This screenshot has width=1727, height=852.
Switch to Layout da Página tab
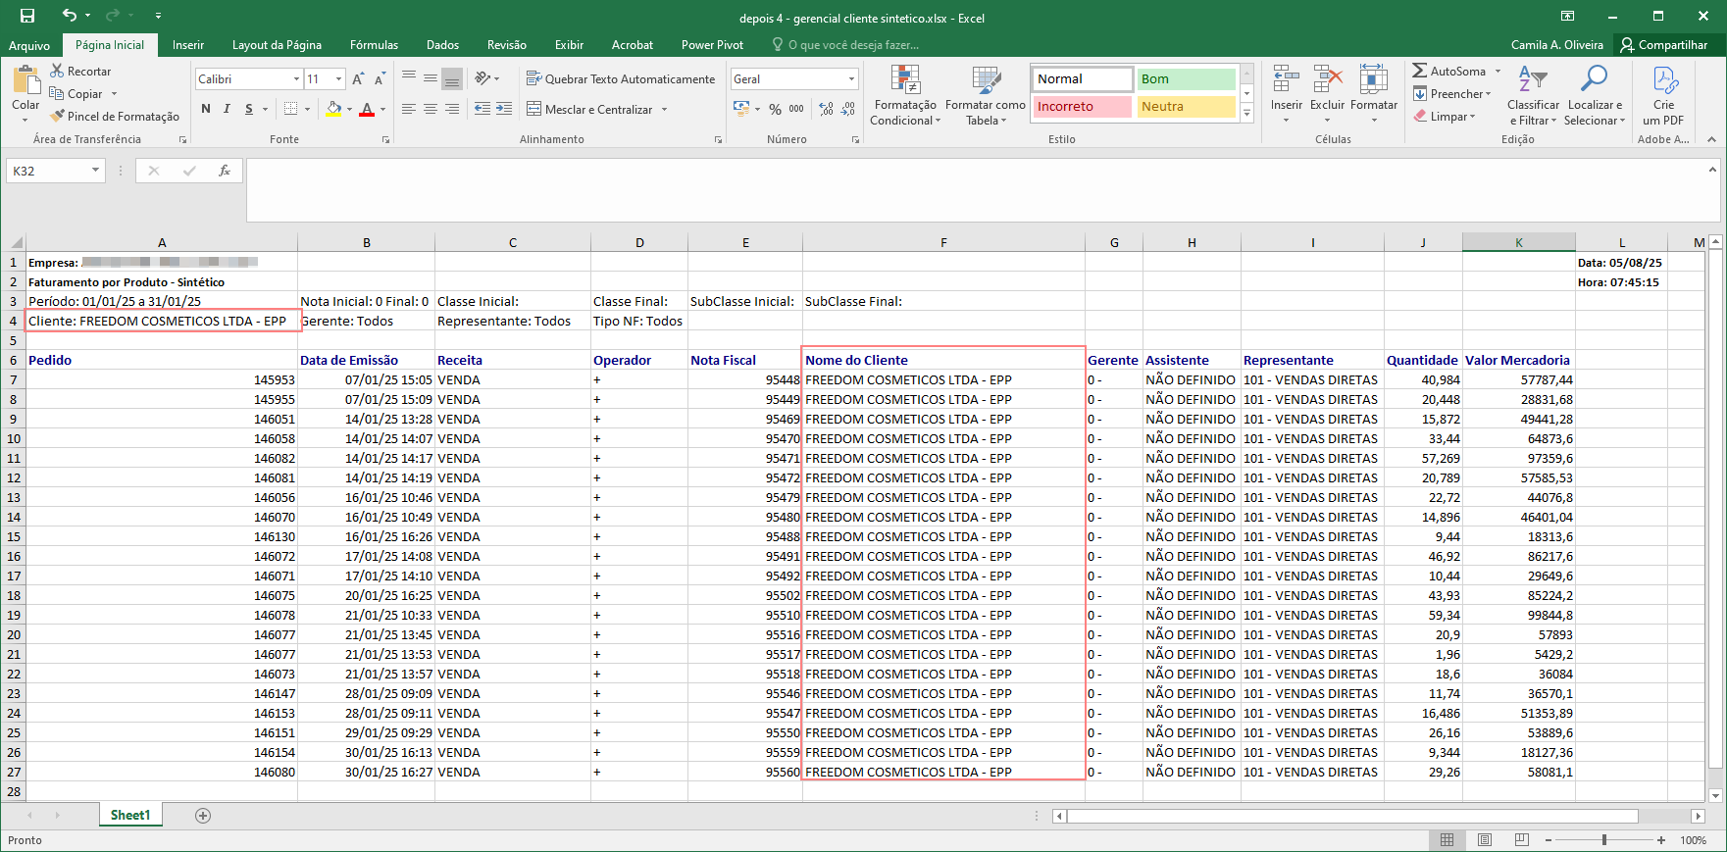(277, 45)
